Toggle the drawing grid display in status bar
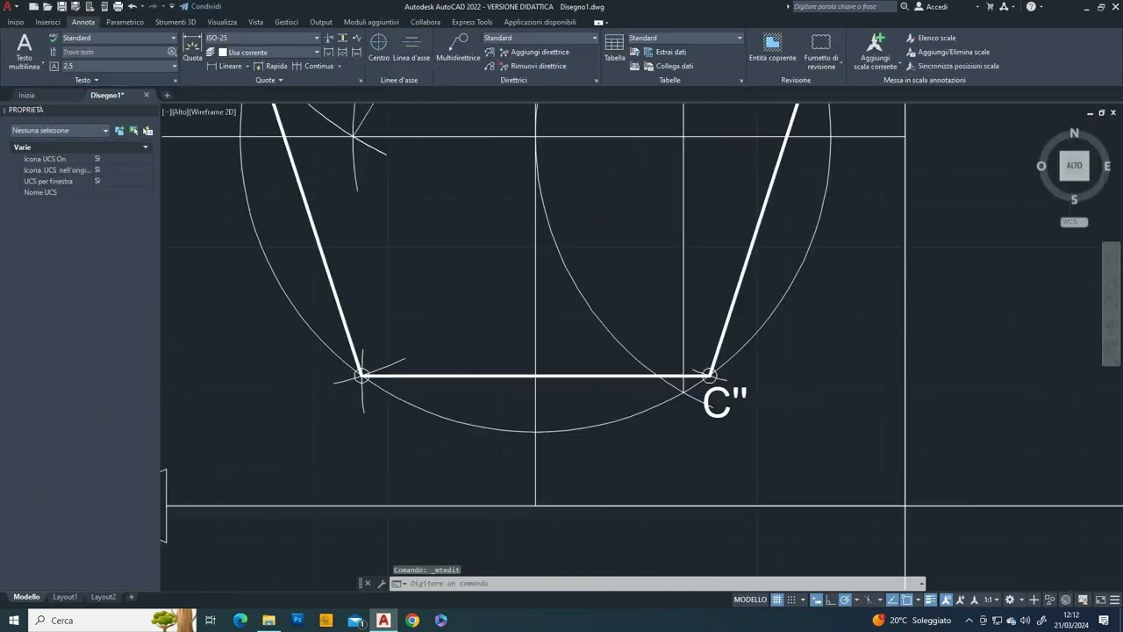The image size is (1123, 632). coord(776,600)
